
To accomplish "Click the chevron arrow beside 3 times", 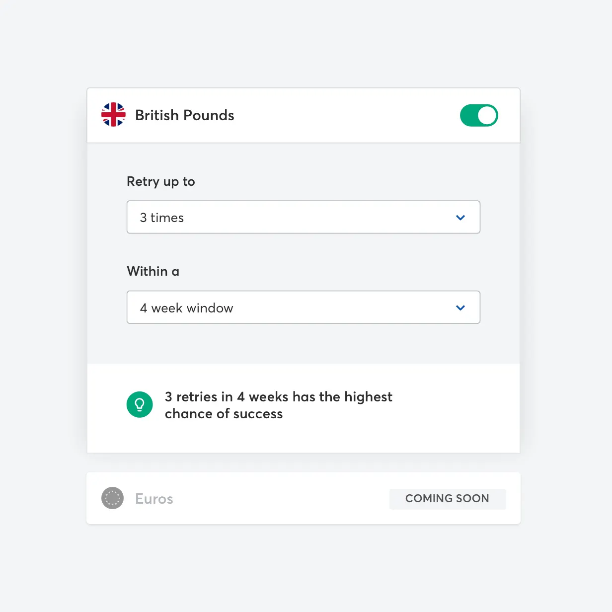I will tap(460, 218).
